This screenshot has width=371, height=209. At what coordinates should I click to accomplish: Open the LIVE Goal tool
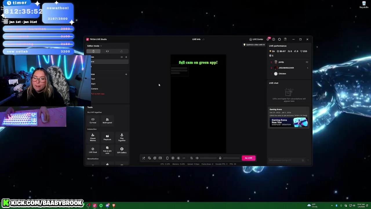93,150
